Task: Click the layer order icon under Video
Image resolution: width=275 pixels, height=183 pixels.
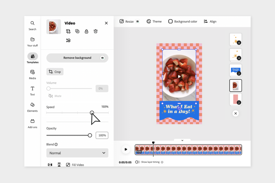Action: pyautogui.click(x=68, y=41)
